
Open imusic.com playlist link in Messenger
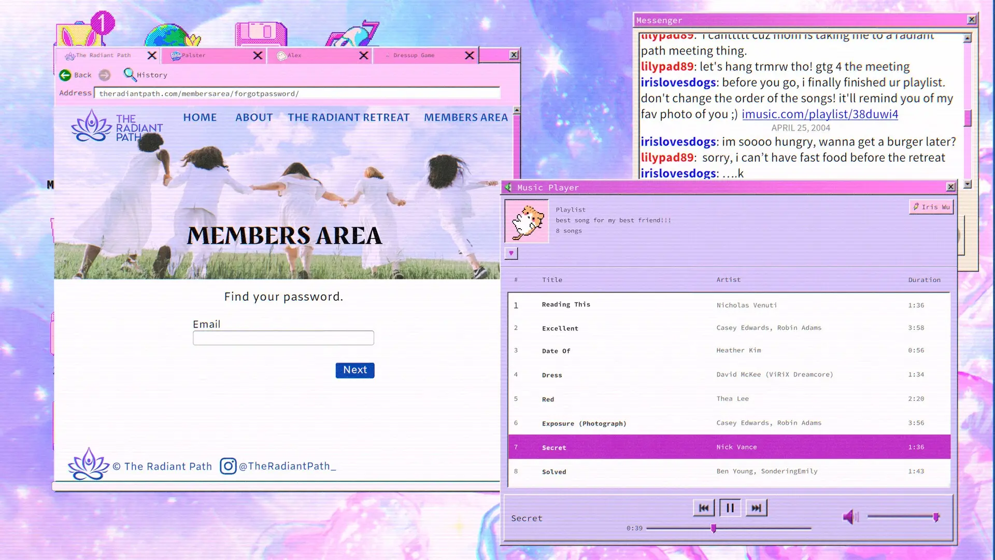click(x=820, y=114)
